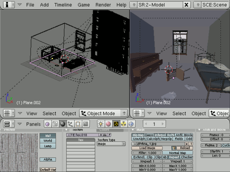Image resolution: width=230 pixels, height=172 pixels.
Task: Click the pack image icon beside Reload
Action: tap(174, 148)
